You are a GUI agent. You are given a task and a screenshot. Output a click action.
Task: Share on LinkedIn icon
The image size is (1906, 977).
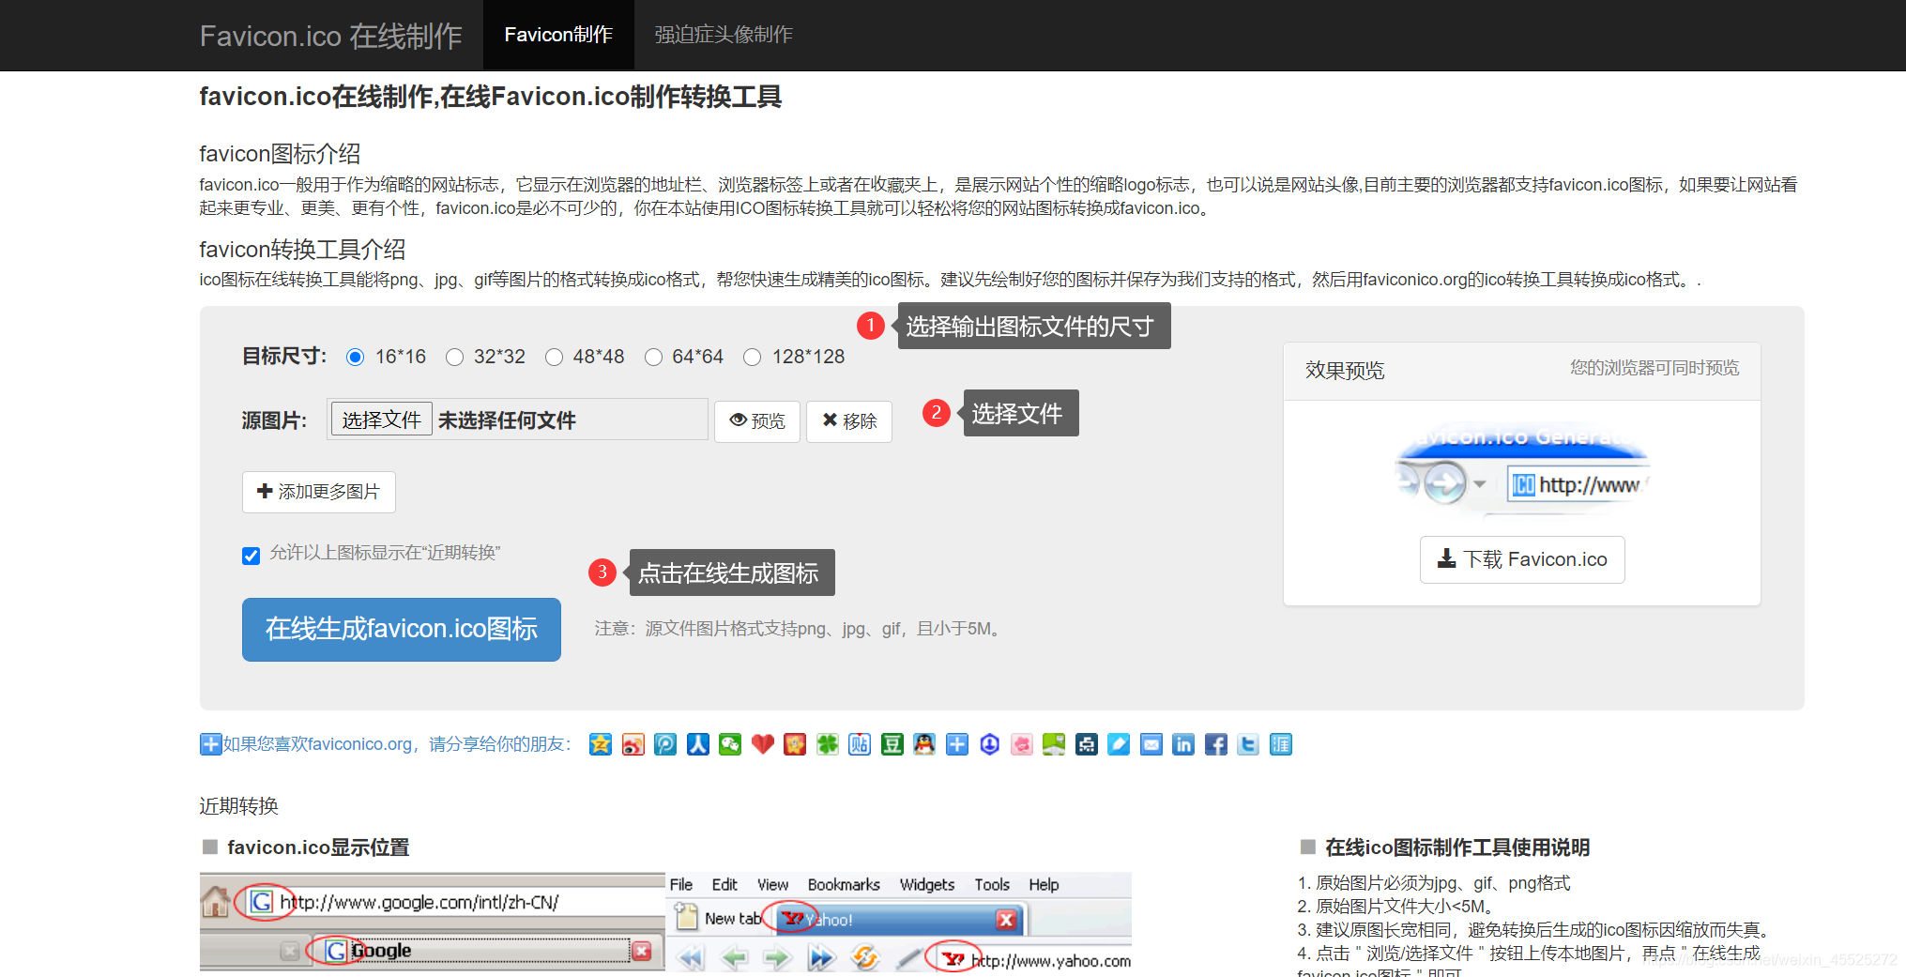point(1183,744)
